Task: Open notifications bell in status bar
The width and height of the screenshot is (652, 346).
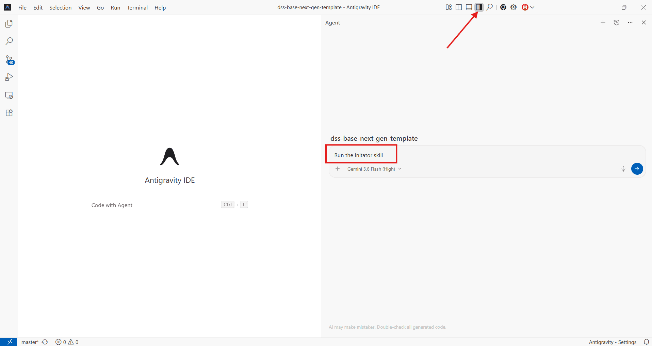Action: point(647,342)
